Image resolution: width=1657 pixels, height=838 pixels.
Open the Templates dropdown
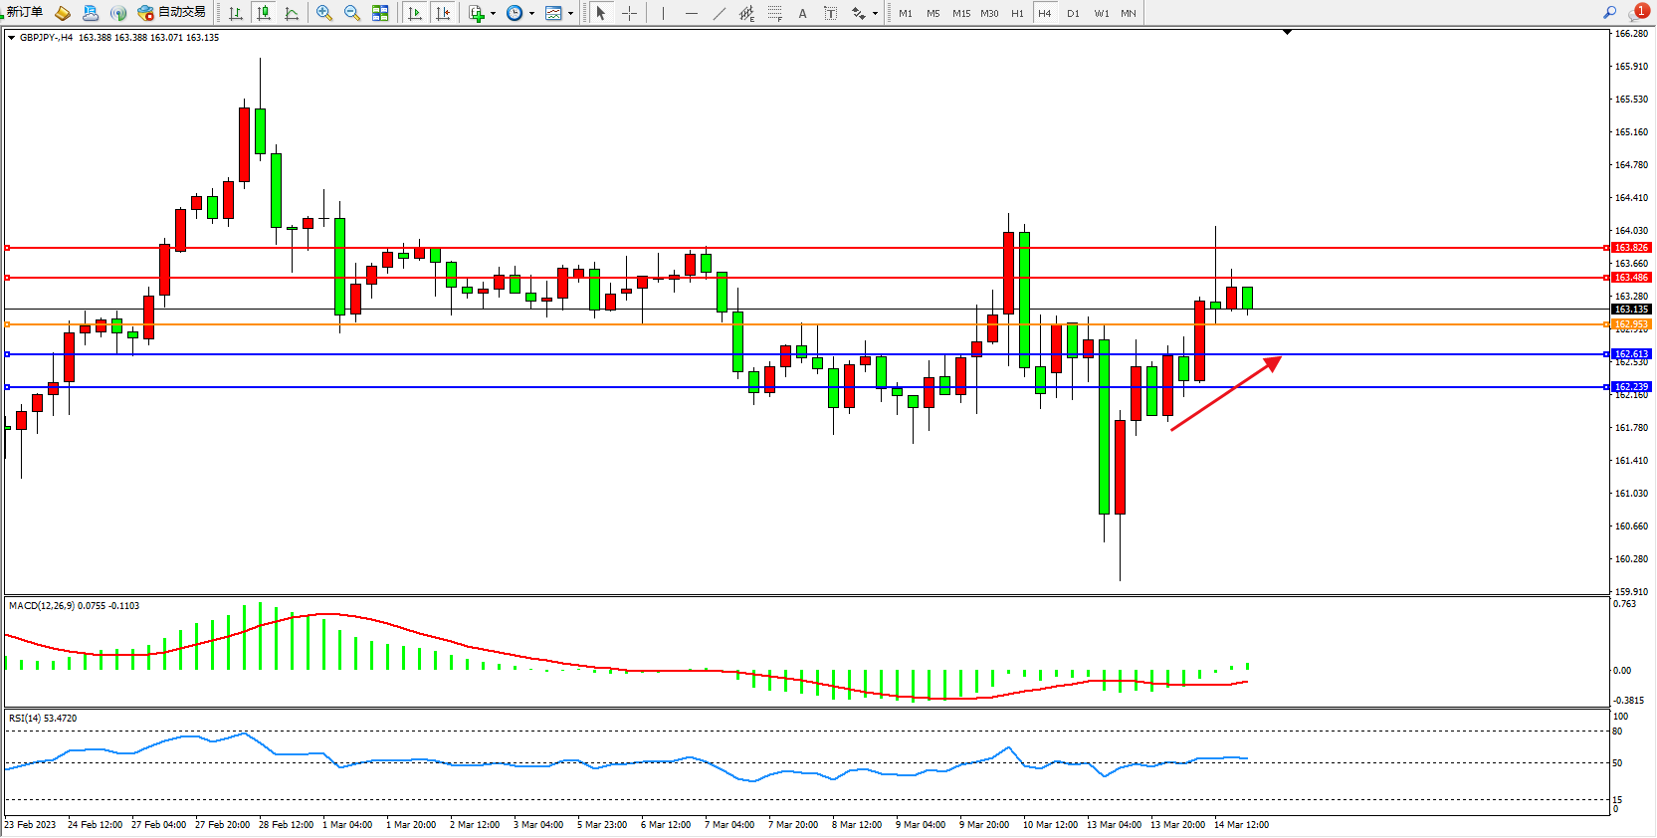570,14
